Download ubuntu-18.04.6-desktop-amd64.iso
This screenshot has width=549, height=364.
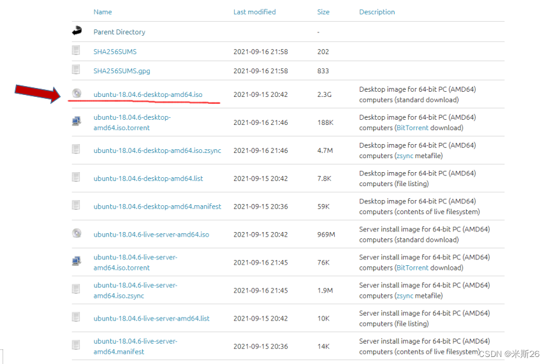click(148, 94)
